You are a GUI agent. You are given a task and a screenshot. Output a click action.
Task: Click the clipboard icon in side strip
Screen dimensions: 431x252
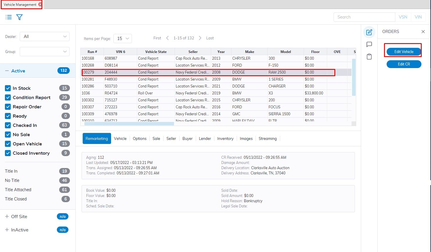[369, 56]
